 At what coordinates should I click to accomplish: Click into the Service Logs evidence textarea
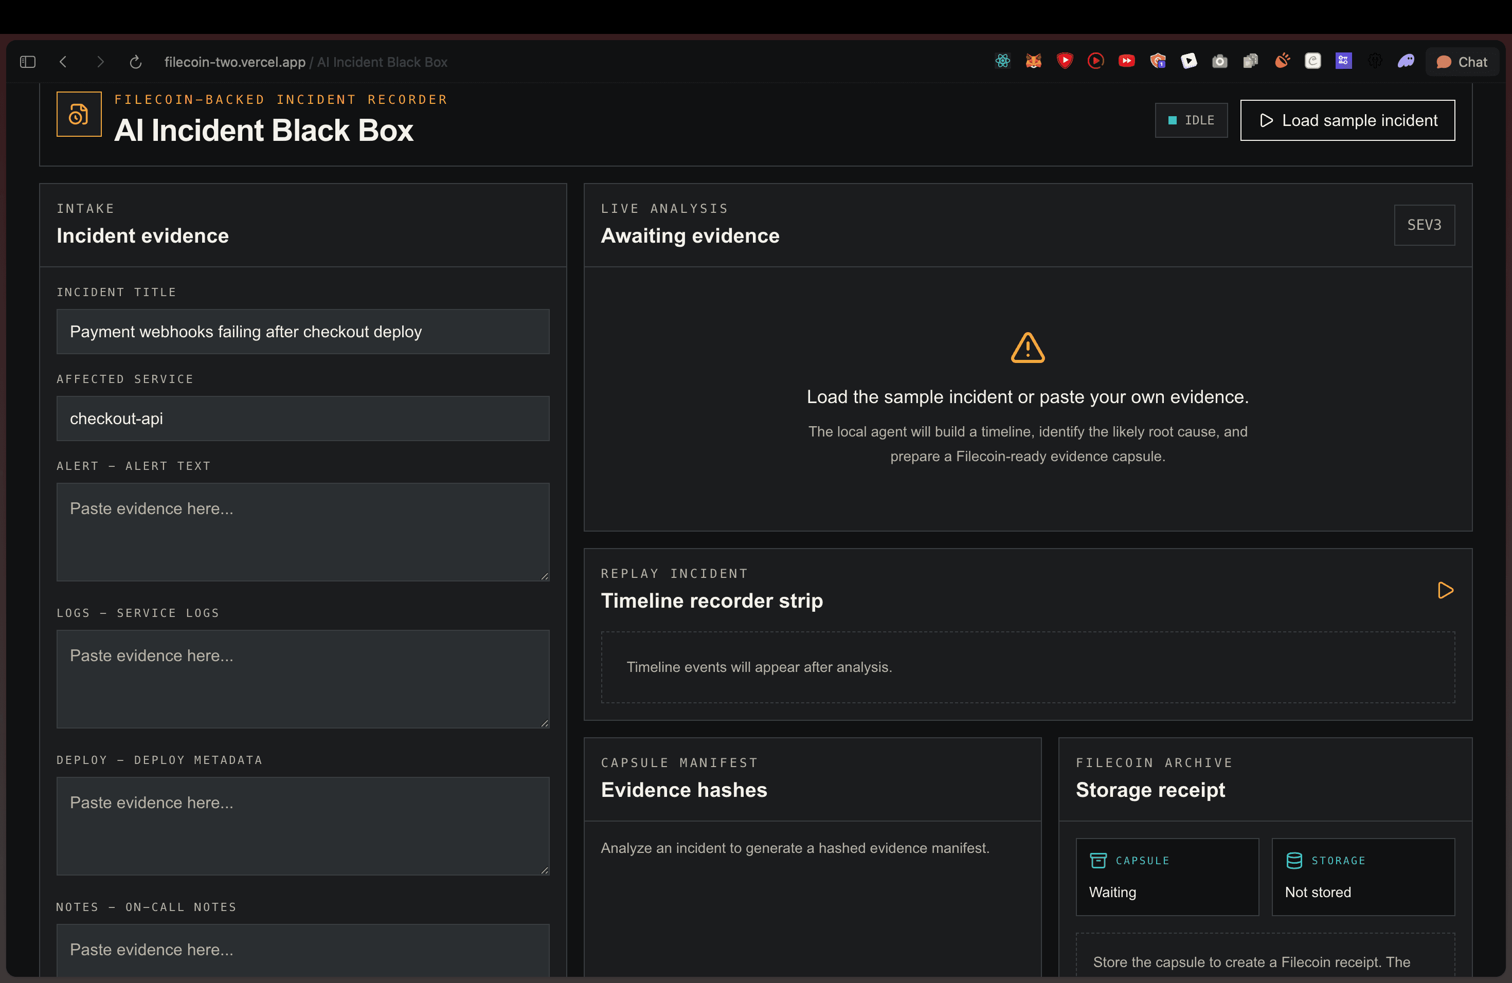click(303, 680)
